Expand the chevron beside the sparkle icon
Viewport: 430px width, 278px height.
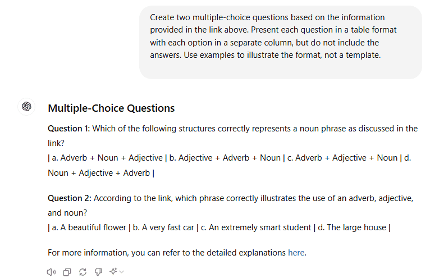pos(122,272)
